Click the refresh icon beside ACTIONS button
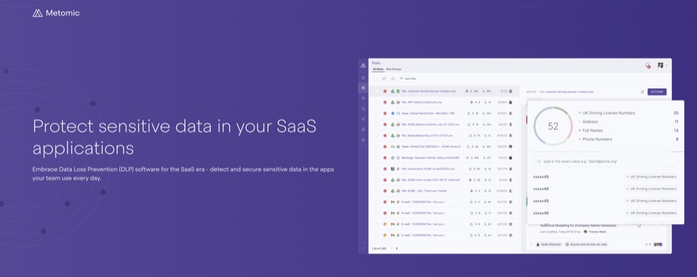 643,92
